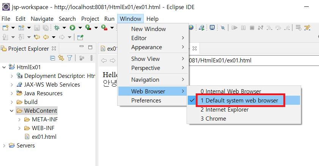Click the Previous Annotation icon

[21, 37]
